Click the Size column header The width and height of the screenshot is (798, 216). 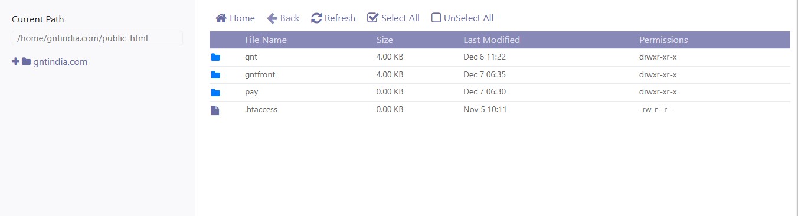pyautogui.click(x=385, y=40)
